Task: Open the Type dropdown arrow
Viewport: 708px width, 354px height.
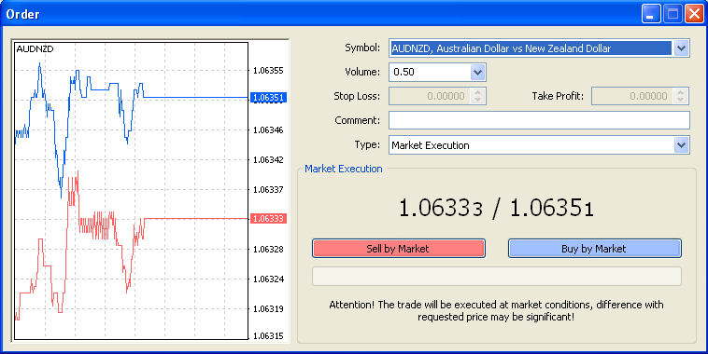Action: 681,145
